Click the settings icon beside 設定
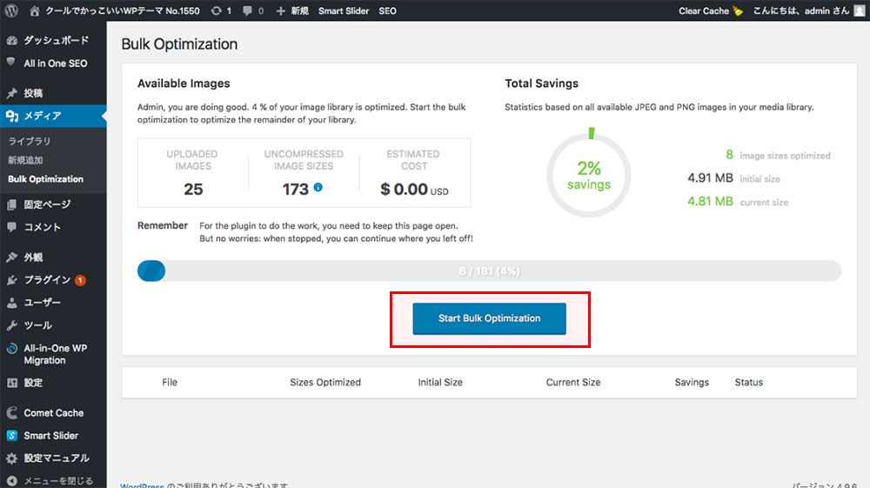 click(11, 383)
